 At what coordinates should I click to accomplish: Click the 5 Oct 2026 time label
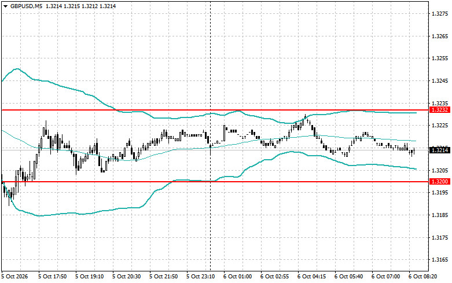pos(14,277)
